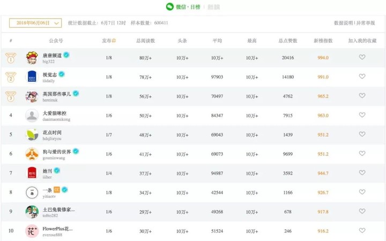Select the 991.0 index value
Image resolution: width=386 pixels, height=241 pixels.
(323, 77)
